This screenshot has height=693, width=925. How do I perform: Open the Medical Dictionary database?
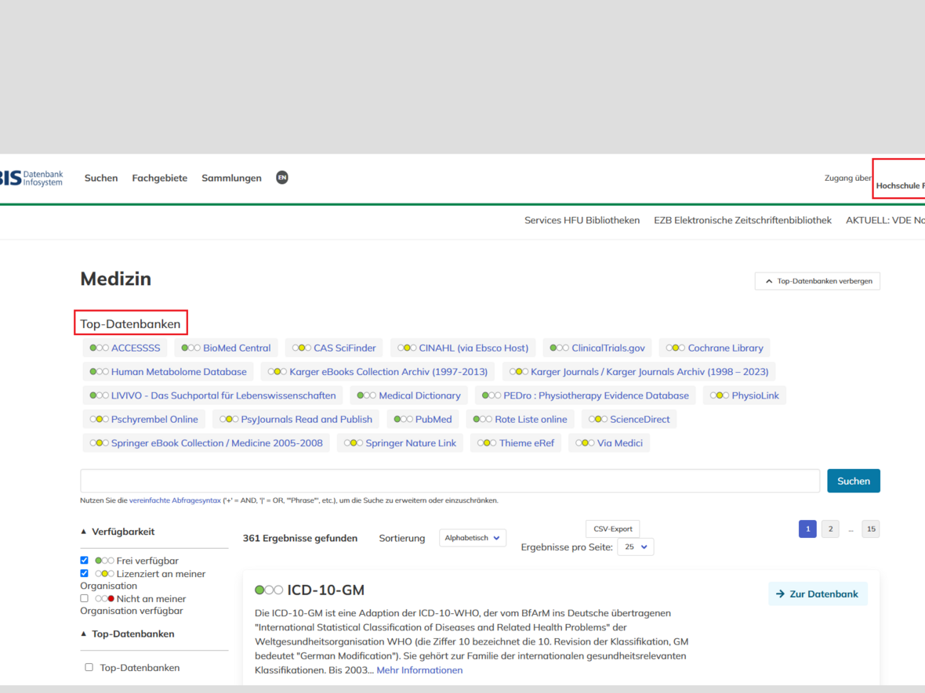click(409, 395)
